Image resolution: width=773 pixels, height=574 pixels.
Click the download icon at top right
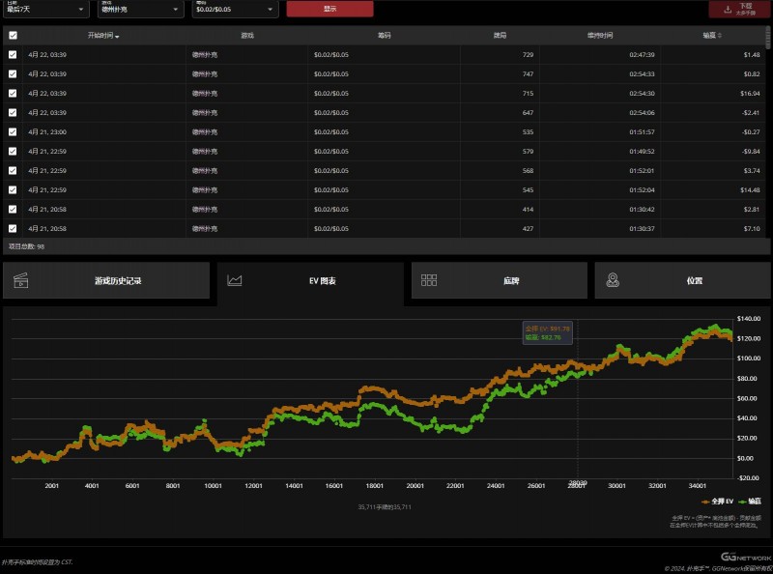point(725,9)
